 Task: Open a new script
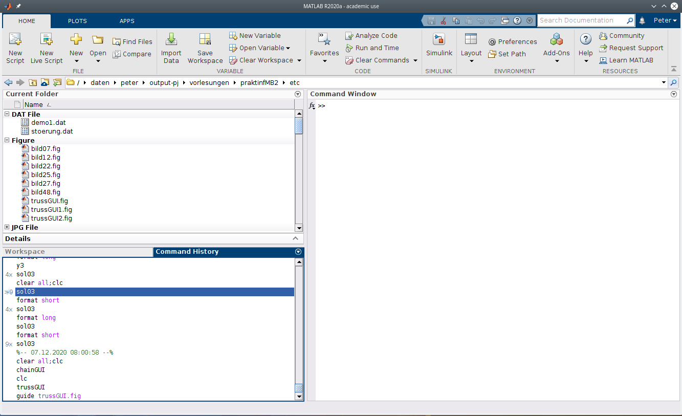15,48
